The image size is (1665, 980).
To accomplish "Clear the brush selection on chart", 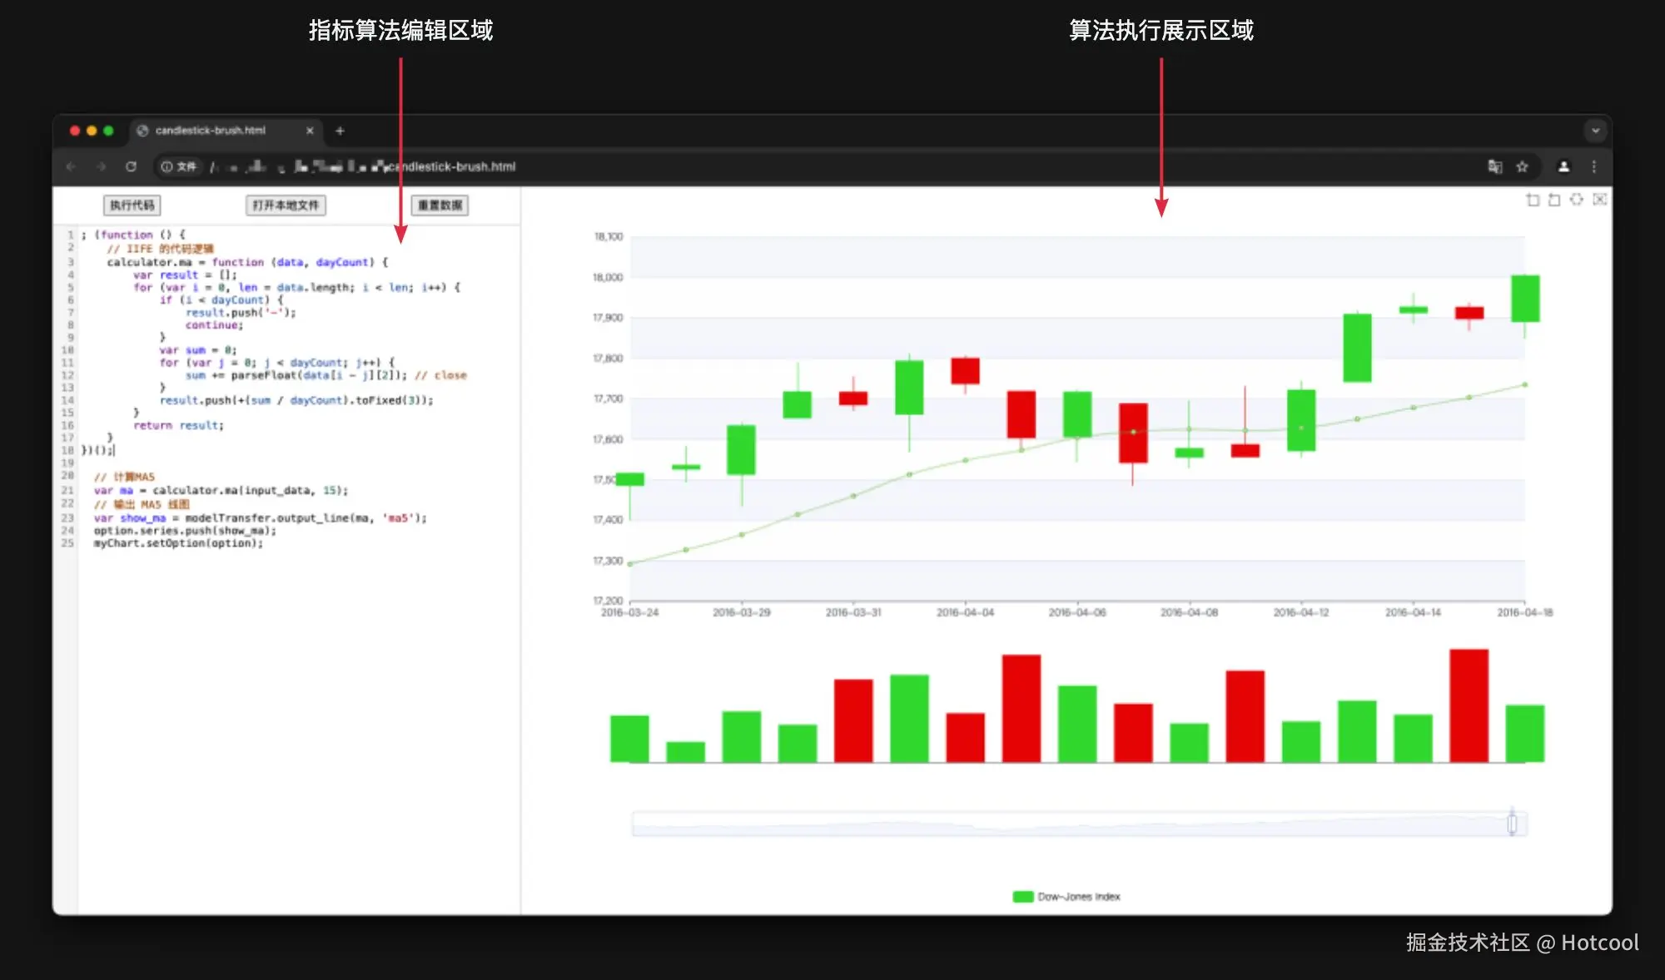I will (x=1599, y=200).
